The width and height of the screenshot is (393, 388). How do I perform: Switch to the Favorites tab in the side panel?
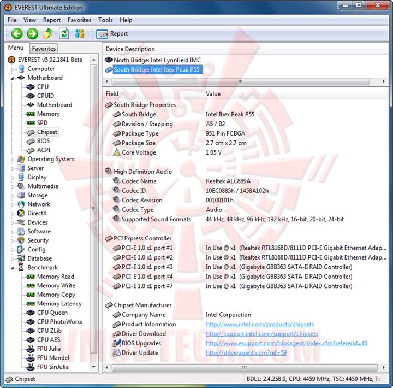tap(44, 49)
